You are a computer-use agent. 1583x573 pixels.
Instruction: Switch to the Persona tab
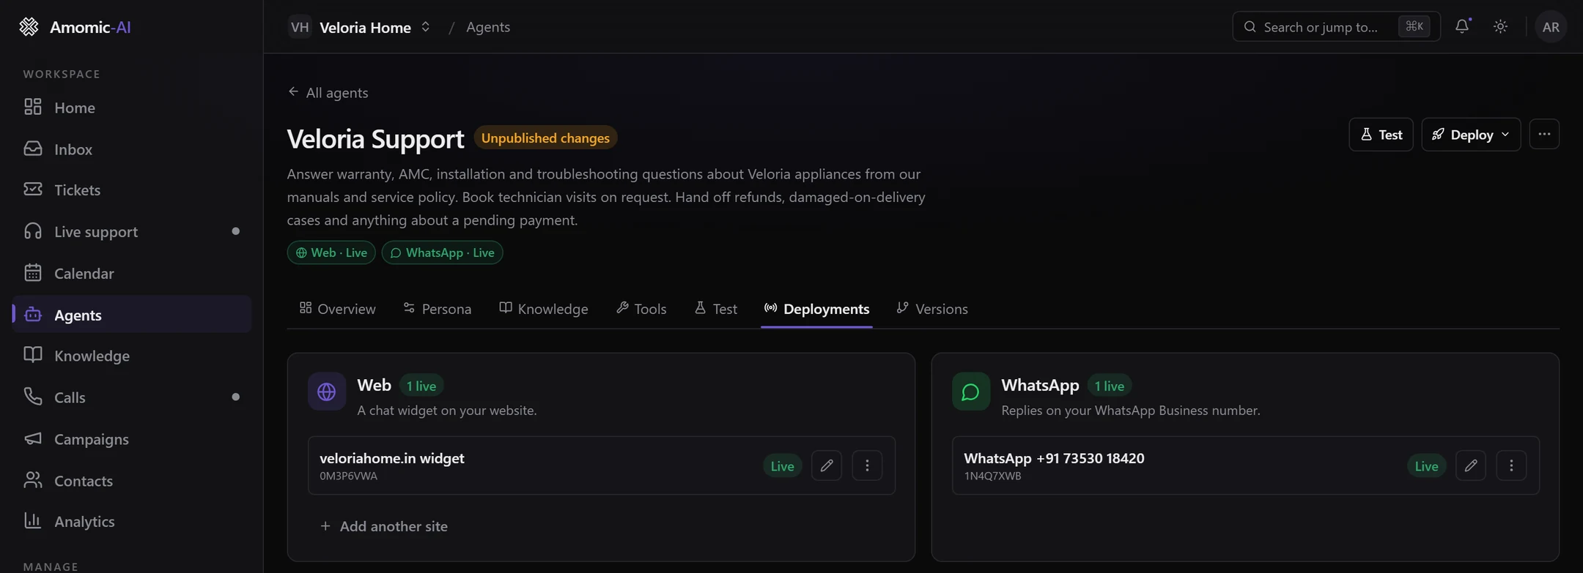click(x=438, y=309)
